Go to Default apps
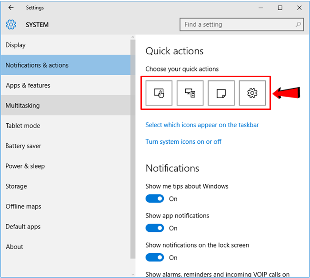 (x=65, y=227)
